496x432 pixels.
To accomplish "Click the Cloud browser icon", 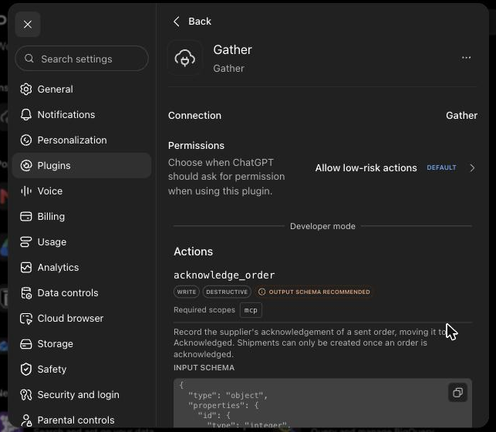I will (x=26, y=319).
